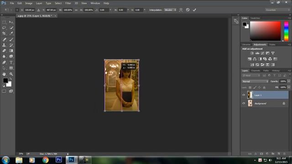Switch to the Swatches tab
This screenshot has width=292, height=164.
(x=255, y=18)
